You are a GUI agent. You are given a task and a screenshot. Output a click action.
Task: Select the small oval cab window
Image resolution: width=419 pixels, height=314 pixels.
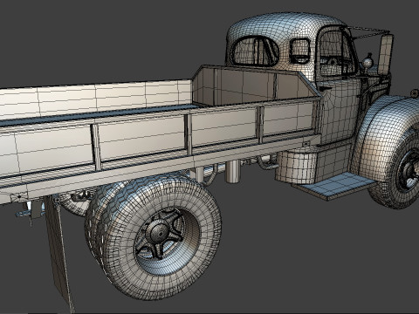pyautogui.click(x=300, y=51)
